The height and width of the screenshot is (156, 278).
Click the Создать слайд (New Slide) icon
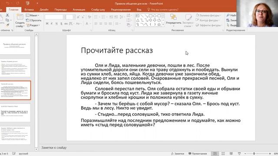tap(20, 17)
